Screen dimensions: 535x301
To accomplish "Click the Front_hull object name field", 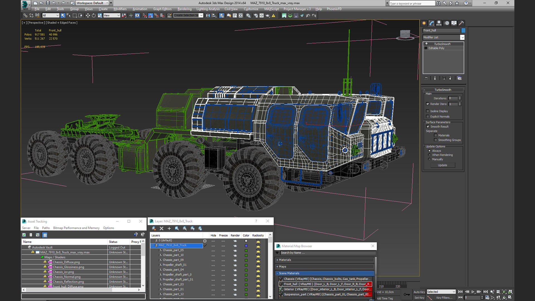I will coord(441,30).
